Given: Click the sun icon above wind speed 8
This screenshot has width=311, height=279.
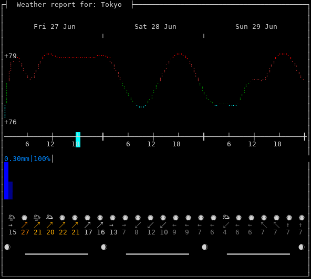Looking at the screenshot, I should 138,218.
